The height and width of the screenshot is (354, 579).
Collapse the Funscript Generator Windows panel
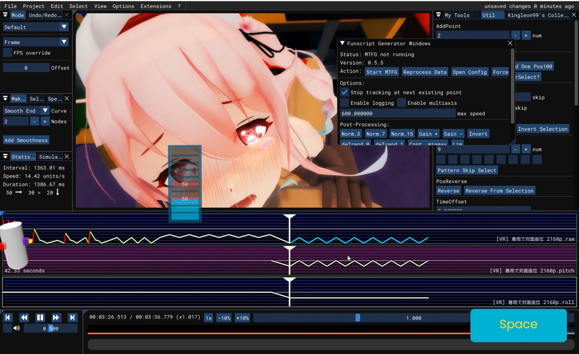(x=342, y=43)
